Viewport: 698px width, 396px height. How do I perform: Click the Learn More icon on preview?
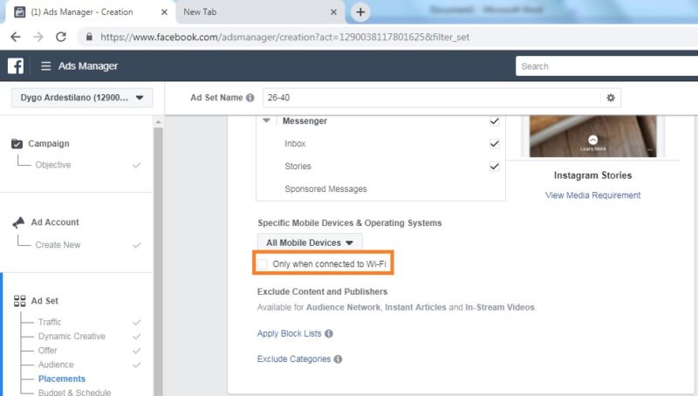point(592,140)
